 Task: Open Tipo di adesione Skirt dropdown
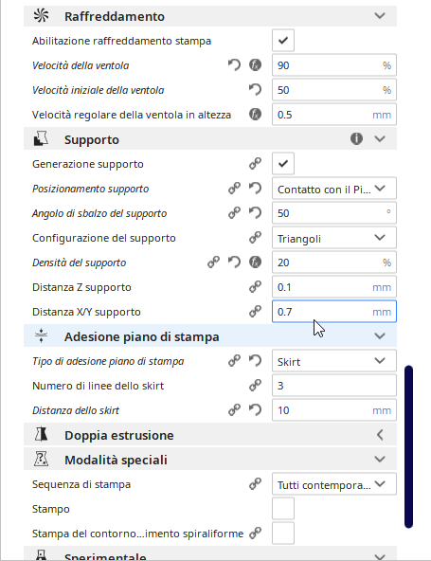[x=334, y=361]
